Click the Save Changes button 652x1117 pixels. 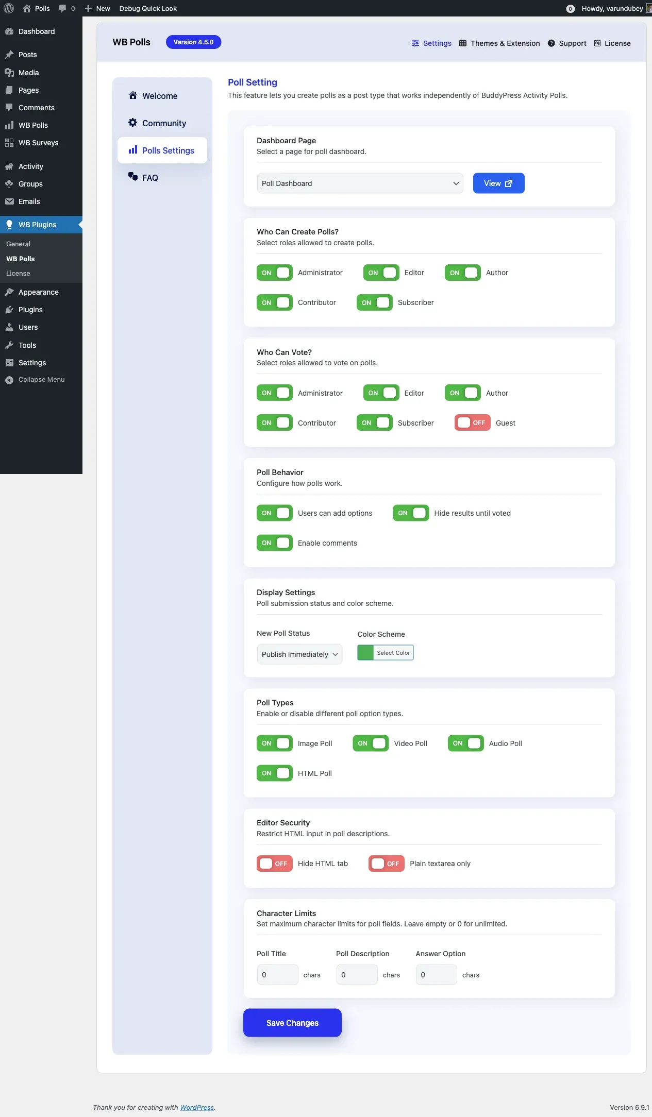point(292,1023)
